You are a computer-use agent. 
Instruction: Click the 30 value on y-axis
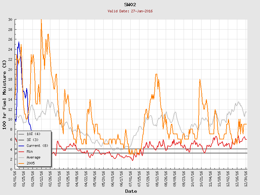(x=10, y=19)
